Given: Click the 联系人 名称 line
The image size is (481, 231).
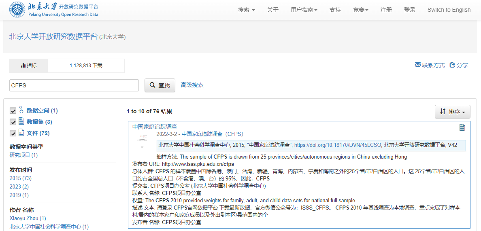Looking at the screenshot, I should (x=166, y=193).
